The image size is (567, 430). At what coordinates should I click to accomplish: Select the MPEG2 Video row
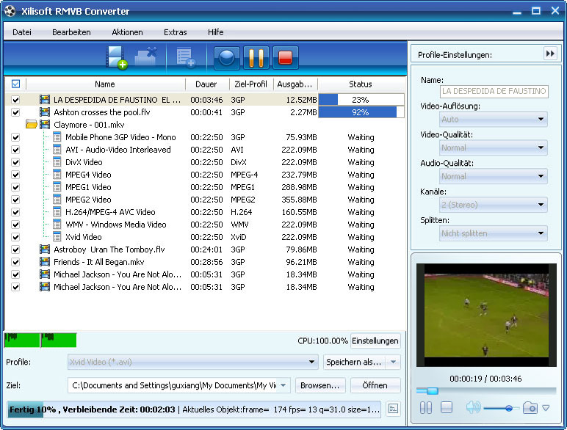click(x=204, y=200)
